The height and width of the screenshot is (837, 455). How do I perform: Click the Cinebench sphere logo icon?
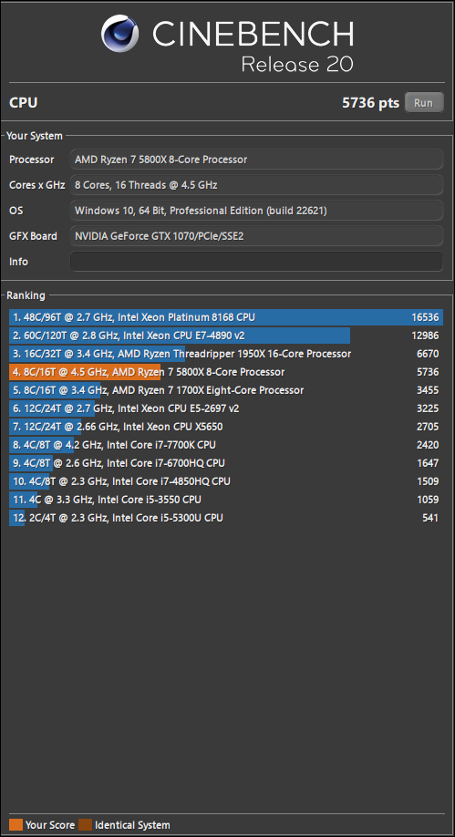pyautogui.click(x=119, y=33)
